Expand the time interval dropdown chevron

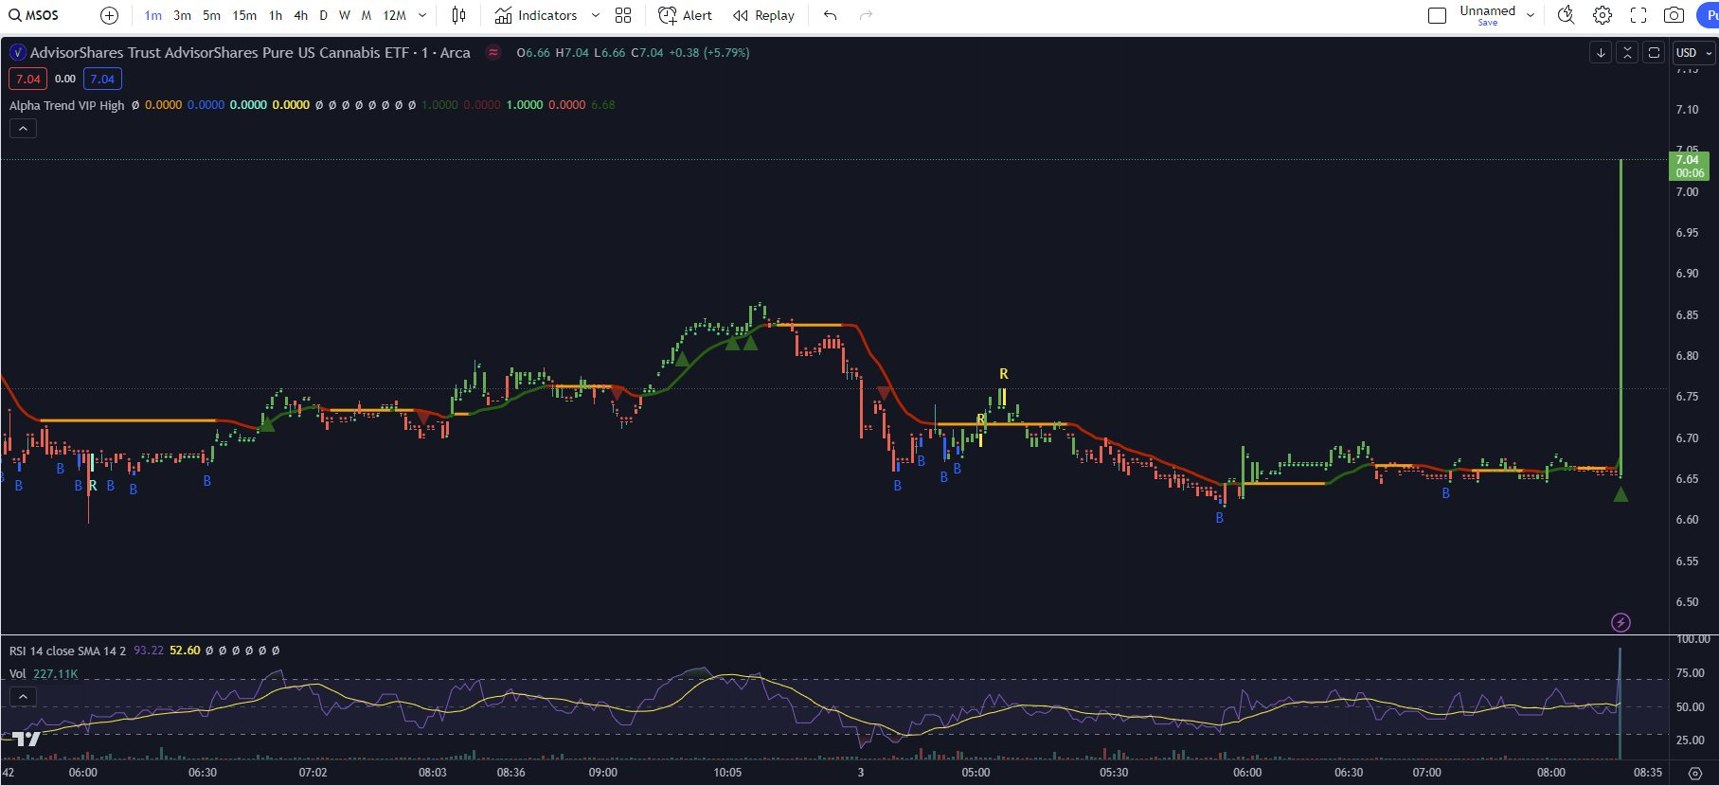coord(422,15)
